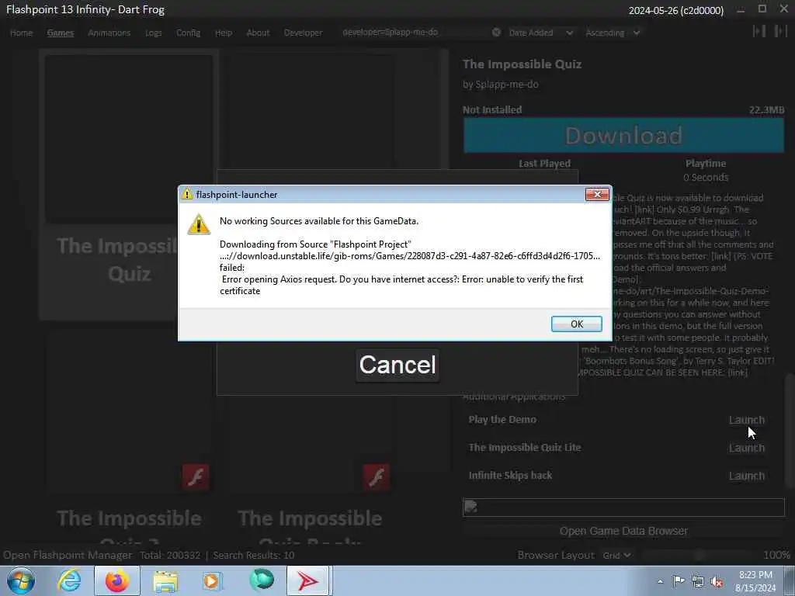This screenshot has width=795, height=596.
Task: Launch Play the Demo
Action: coord(746,420)
